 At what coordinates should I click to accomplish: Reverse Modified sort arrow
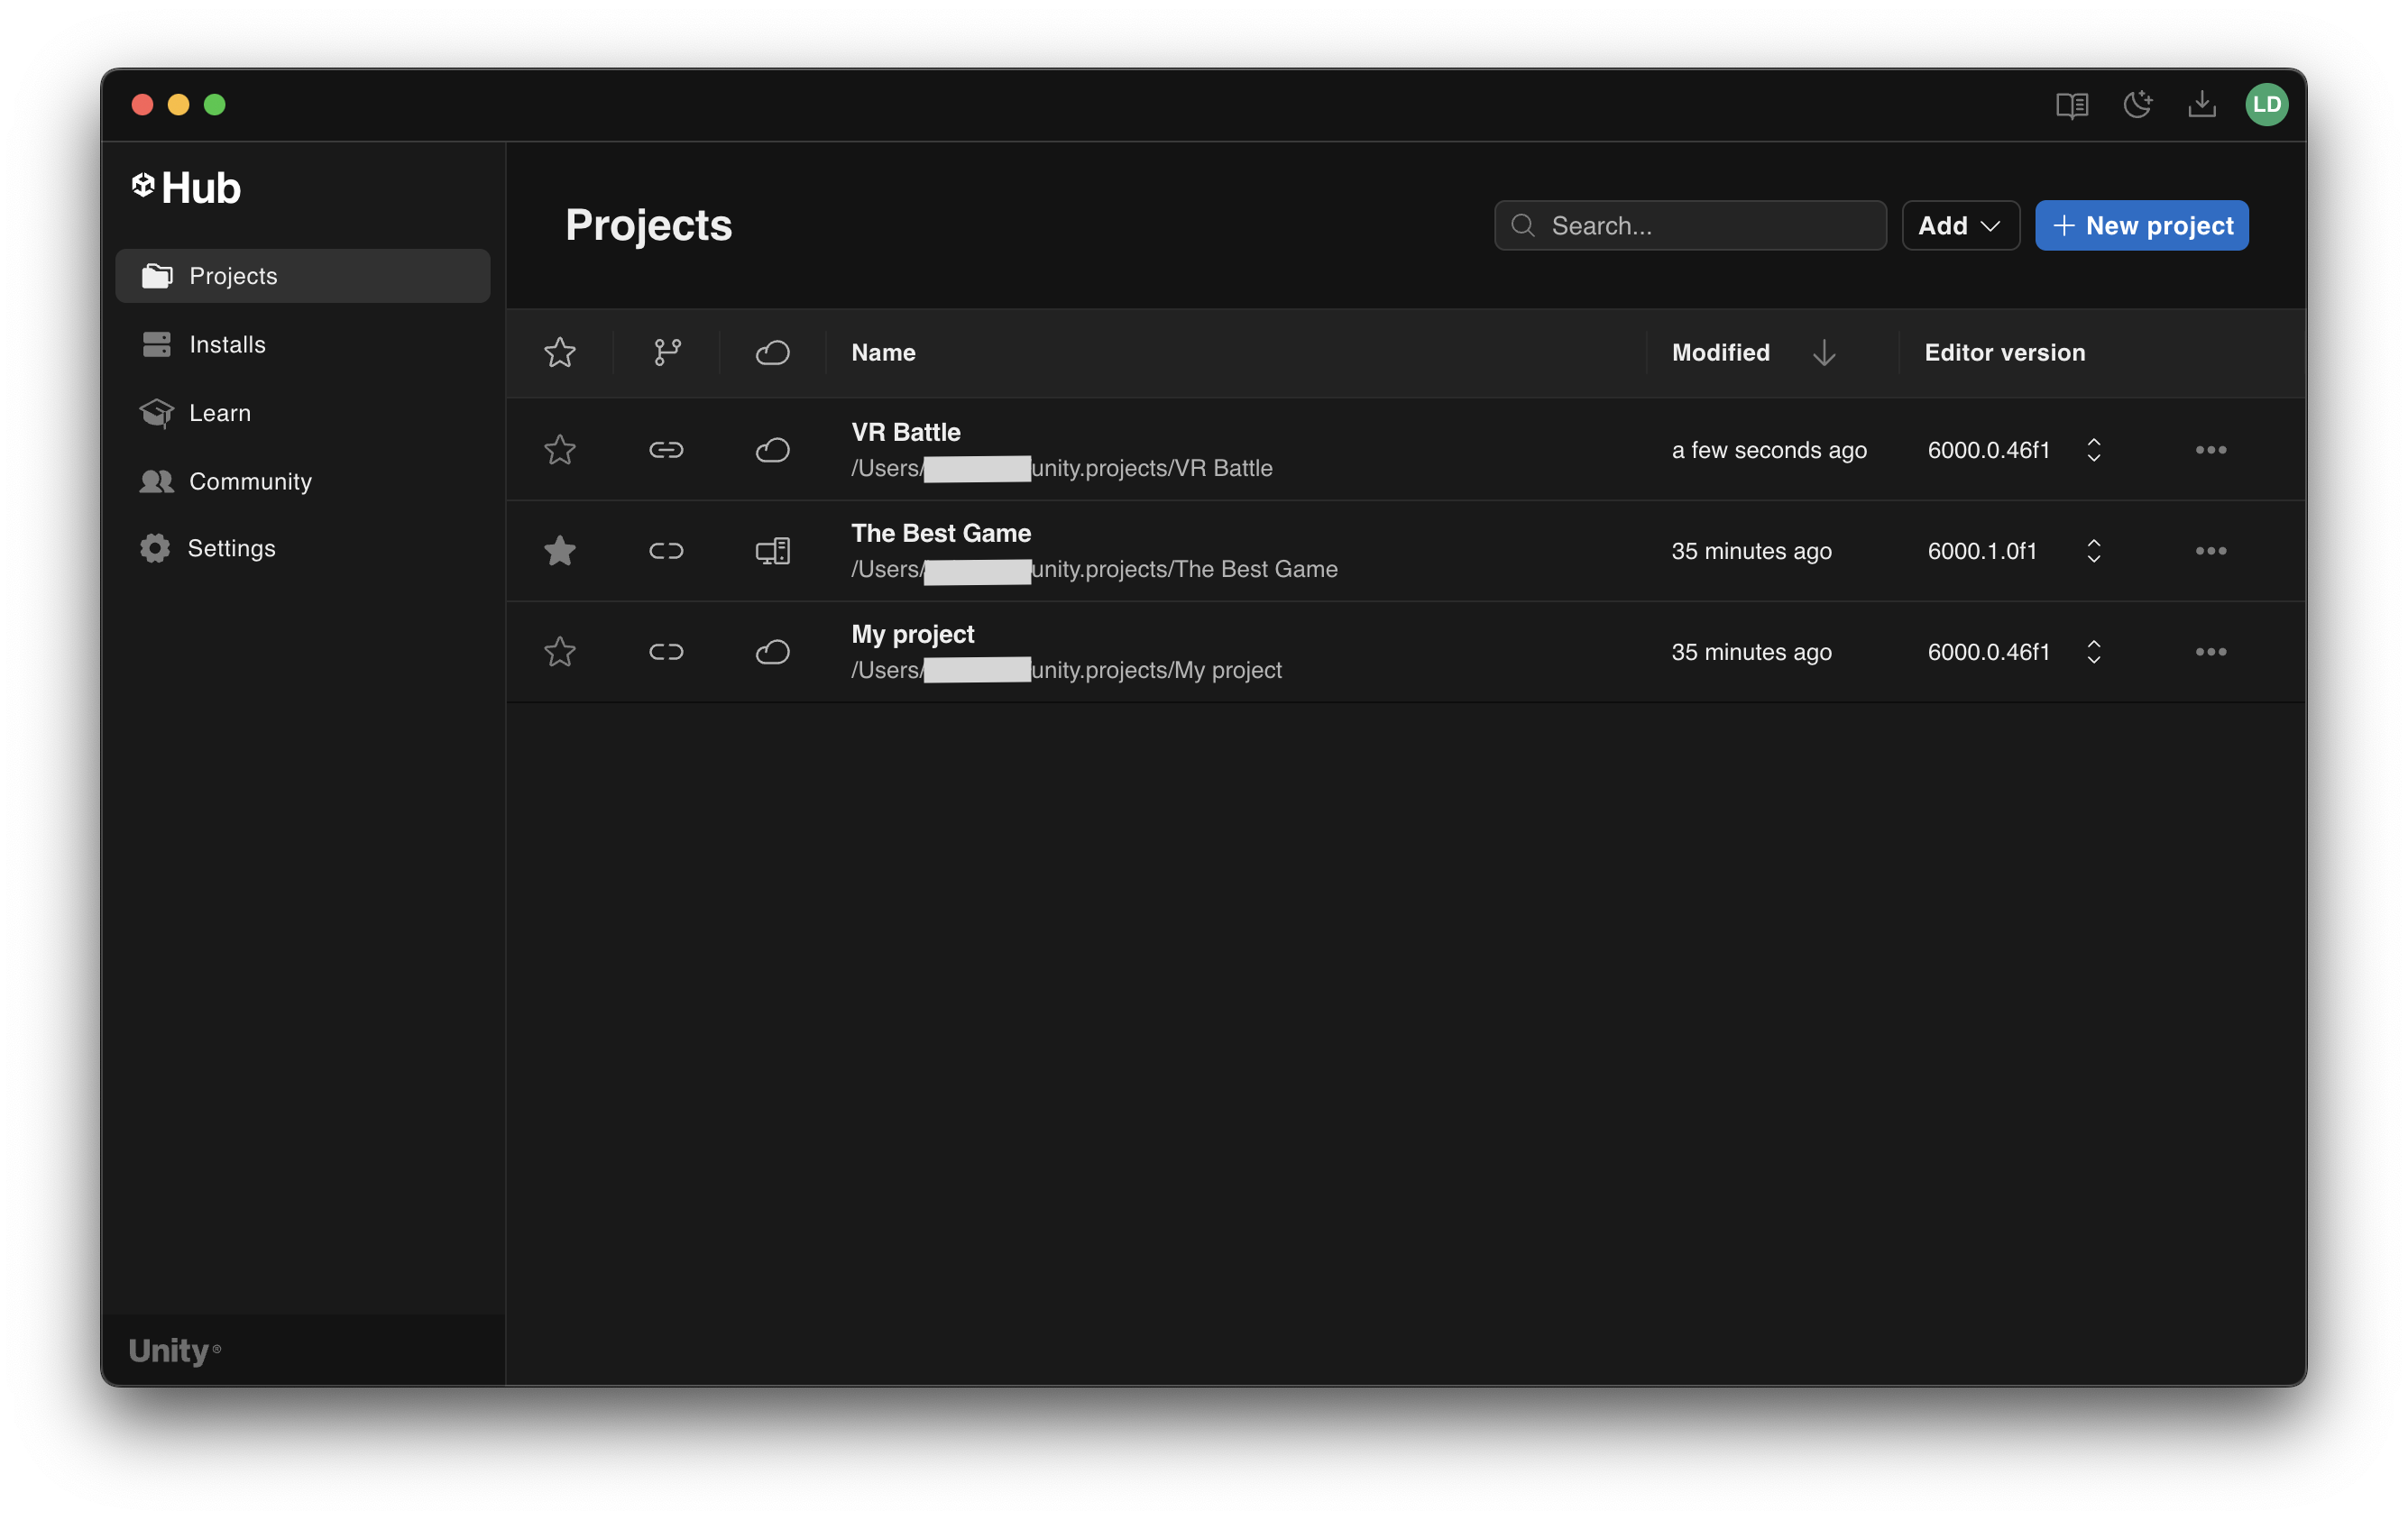(1824, 353)
